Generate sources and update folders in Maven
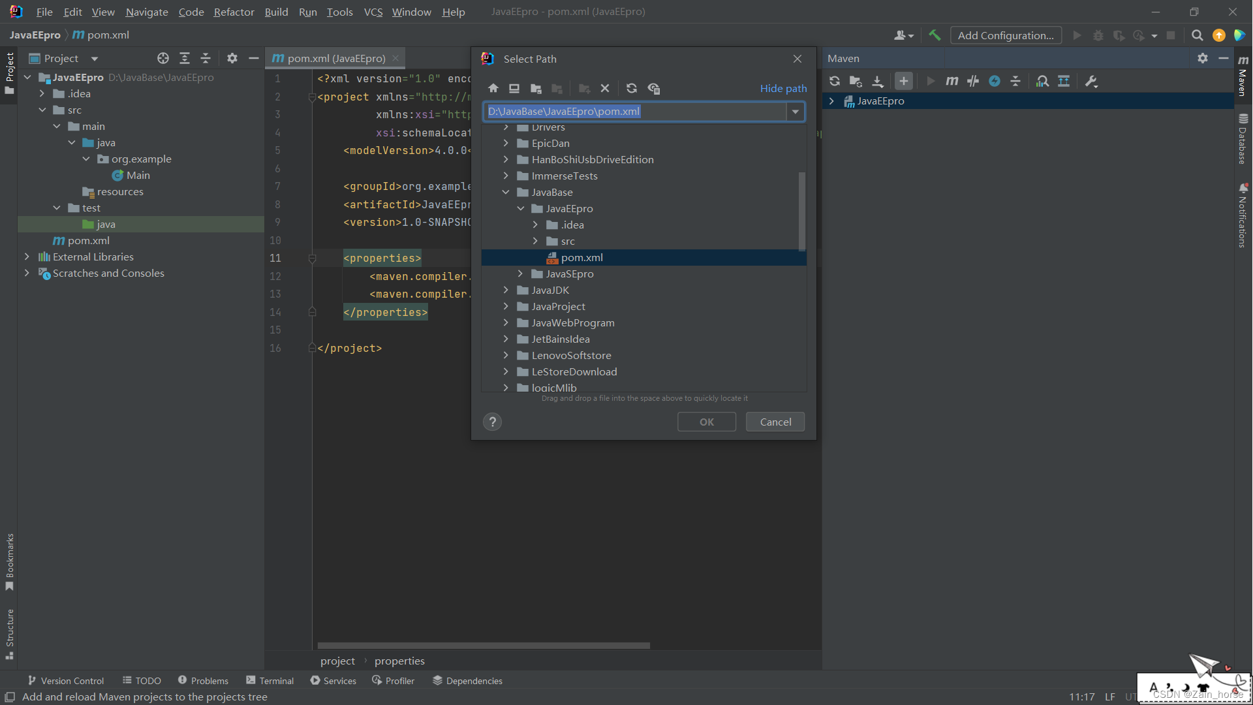The image size is (1253, 705). click(x=856, y=81)
